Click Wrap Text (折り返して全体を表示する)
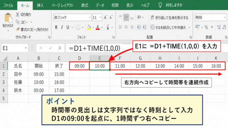228x128 pixels. click(170, 18)
